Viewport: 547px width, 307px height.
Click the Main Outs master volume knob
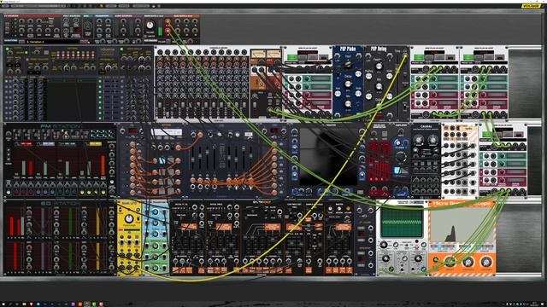pos(150,25)
